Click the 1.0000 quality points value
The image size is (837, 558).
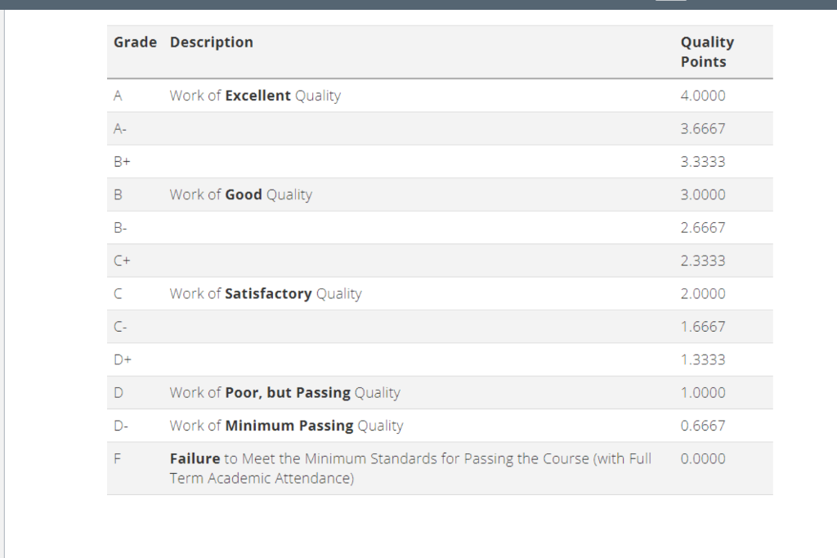click(703, 393)
